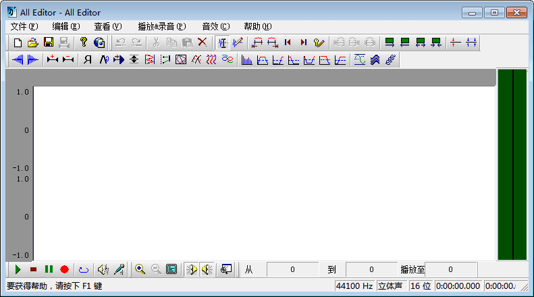
Task: Stop playback with the dark red square
Action: point(33,270)
